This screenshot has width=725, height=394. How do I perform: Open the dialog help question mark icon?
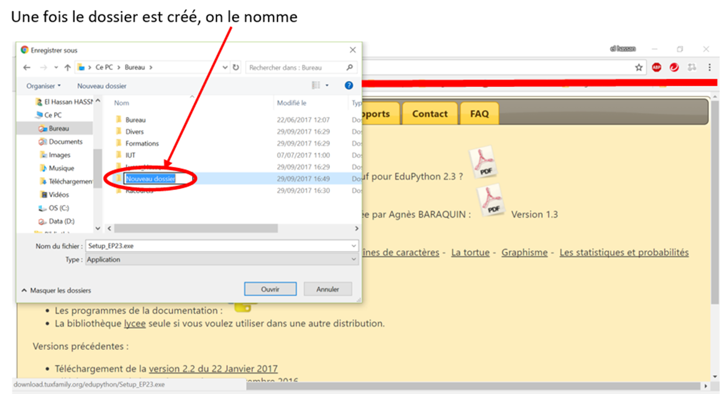coord(349,85)
